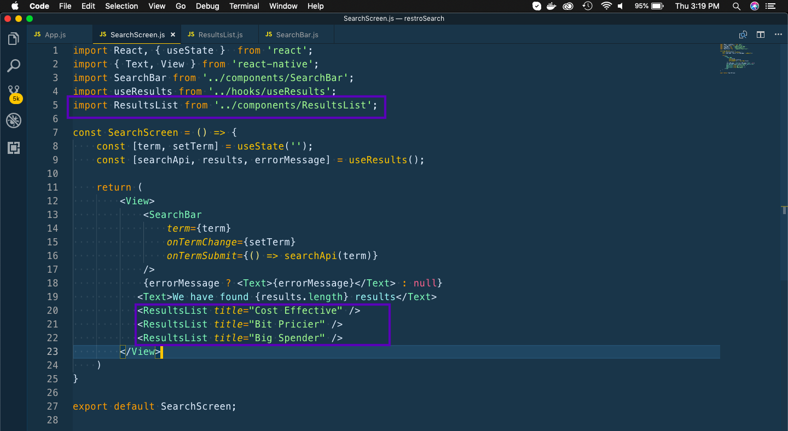Image resolution: width=788 pixels, height=431 pixels.
Task: Click 'useState' in the line 1 import
Action: 190,50
